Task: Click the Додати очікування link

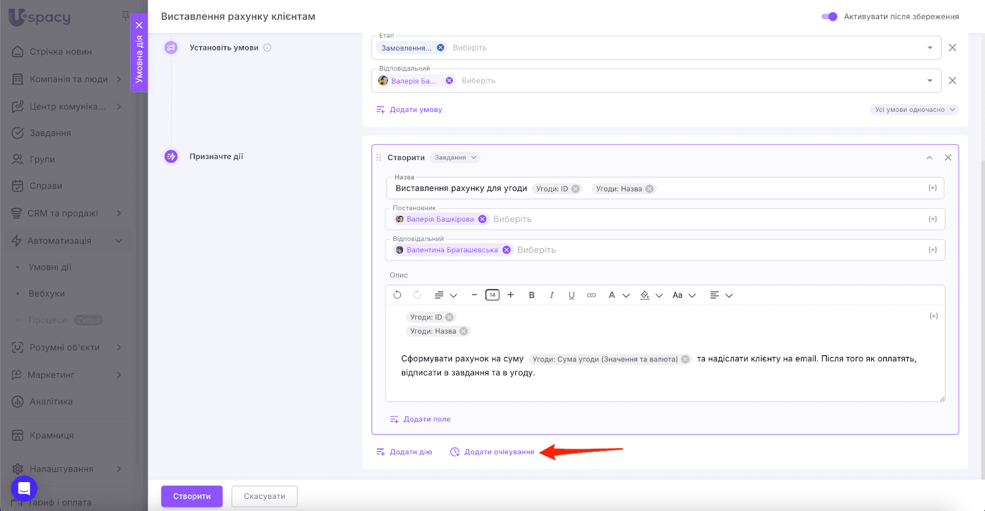Action: pos(492,452)
